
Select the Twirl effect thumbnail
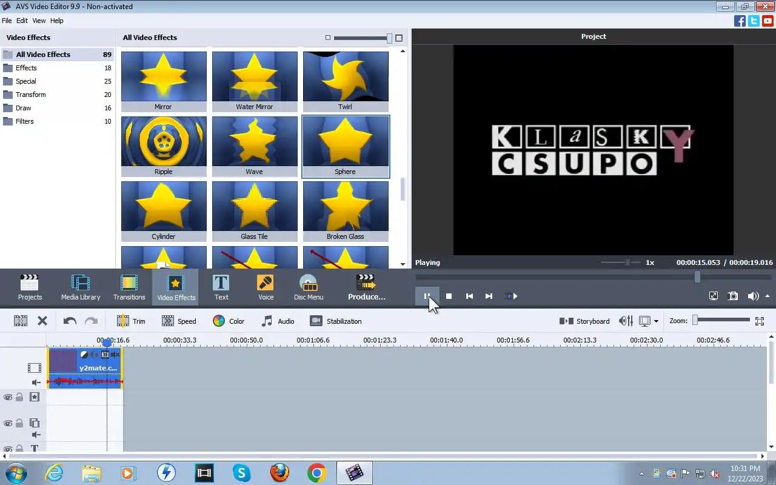[x=346, y=81]
